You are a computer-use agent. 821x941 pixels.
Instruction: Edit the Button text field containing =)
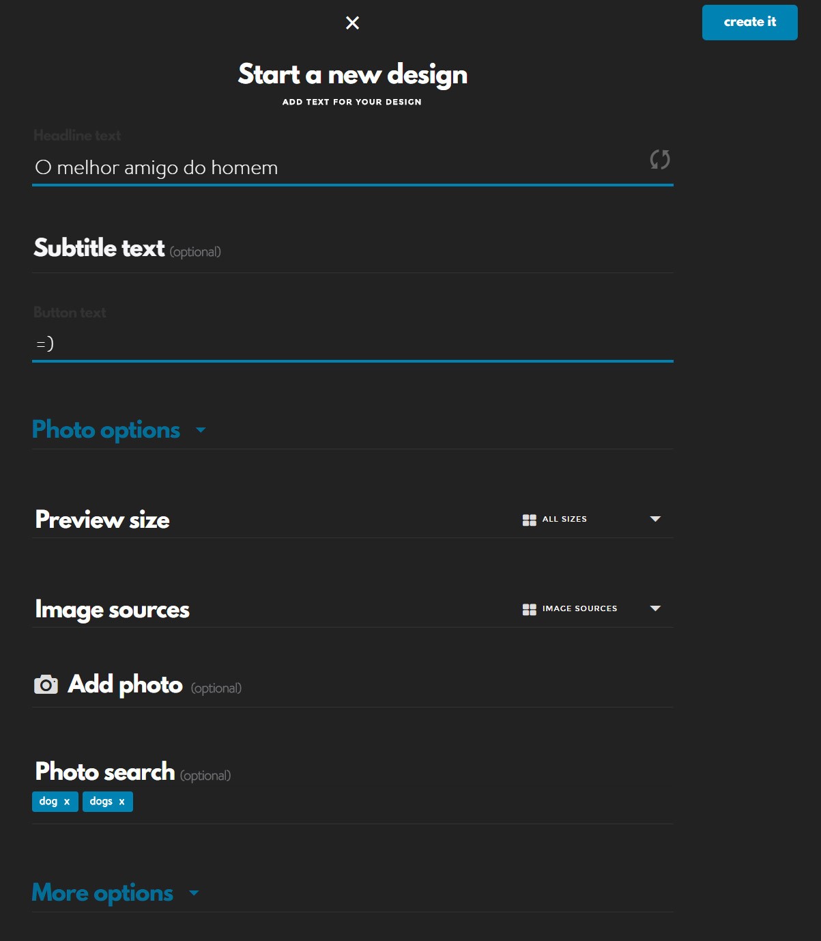353,343
